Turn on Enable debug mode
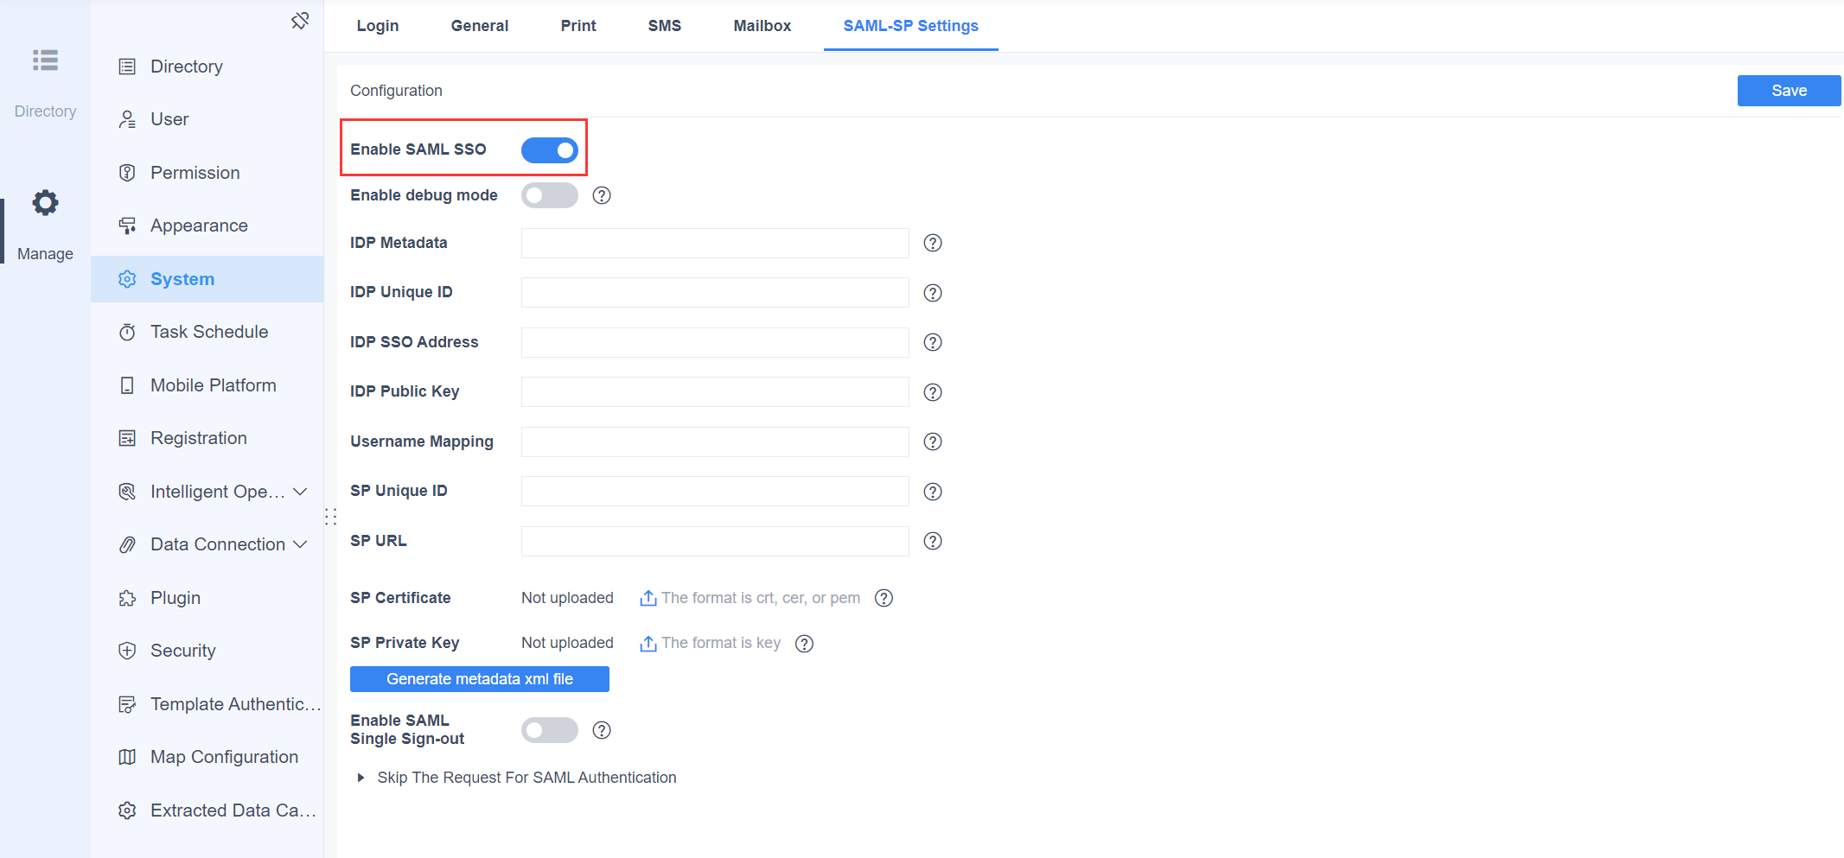 pyautogui.click(x=549, y=195)
